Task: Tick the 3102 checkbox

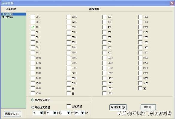Action: pos(140,83)
